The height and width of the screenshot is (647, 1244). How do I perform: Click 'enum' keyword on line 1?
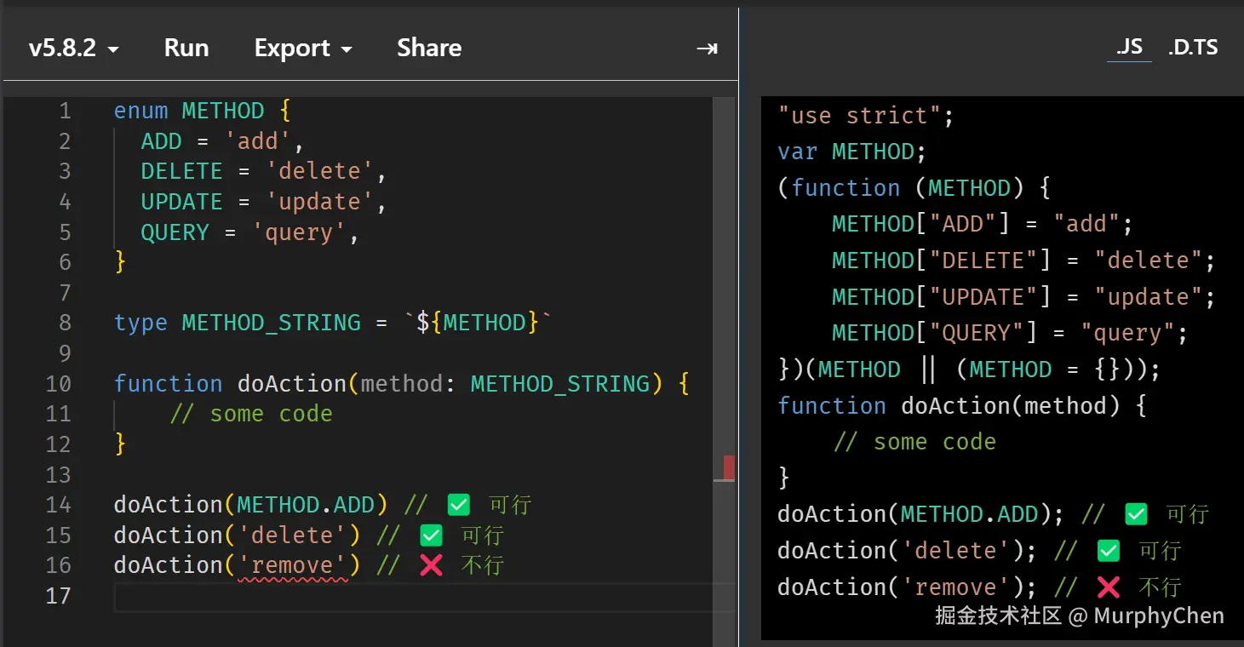(140, 111)
